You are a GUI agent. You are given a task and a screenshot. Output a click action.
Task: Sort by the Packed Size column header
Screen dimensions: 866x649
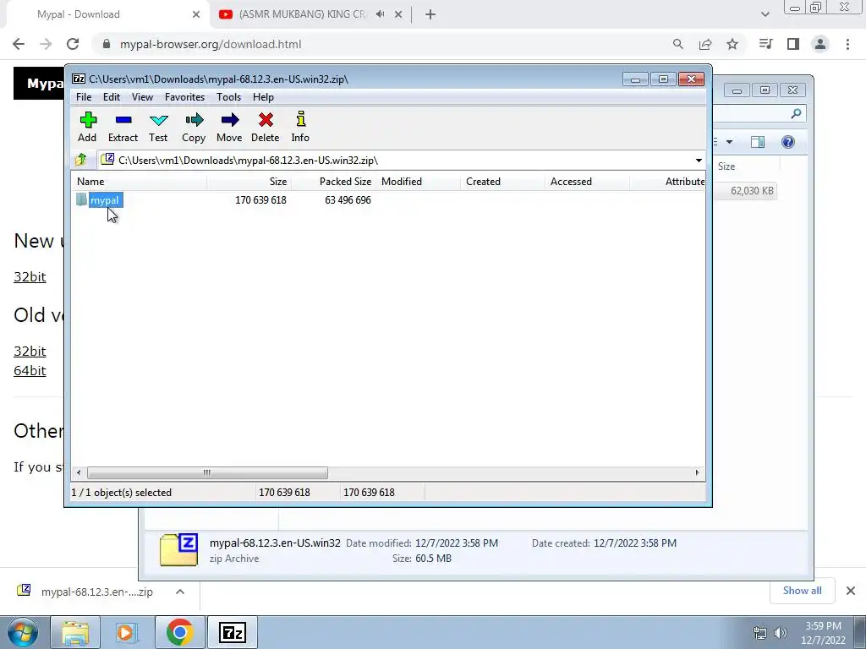coord(333,182)
